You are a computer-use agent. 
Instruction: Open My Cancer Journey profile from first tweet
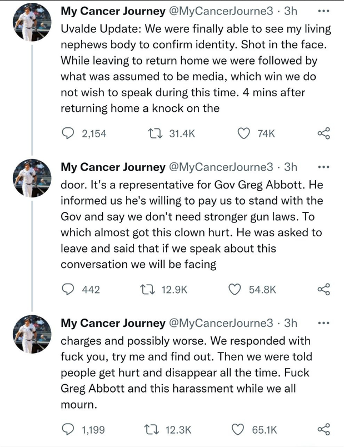(x=113, y=11)
